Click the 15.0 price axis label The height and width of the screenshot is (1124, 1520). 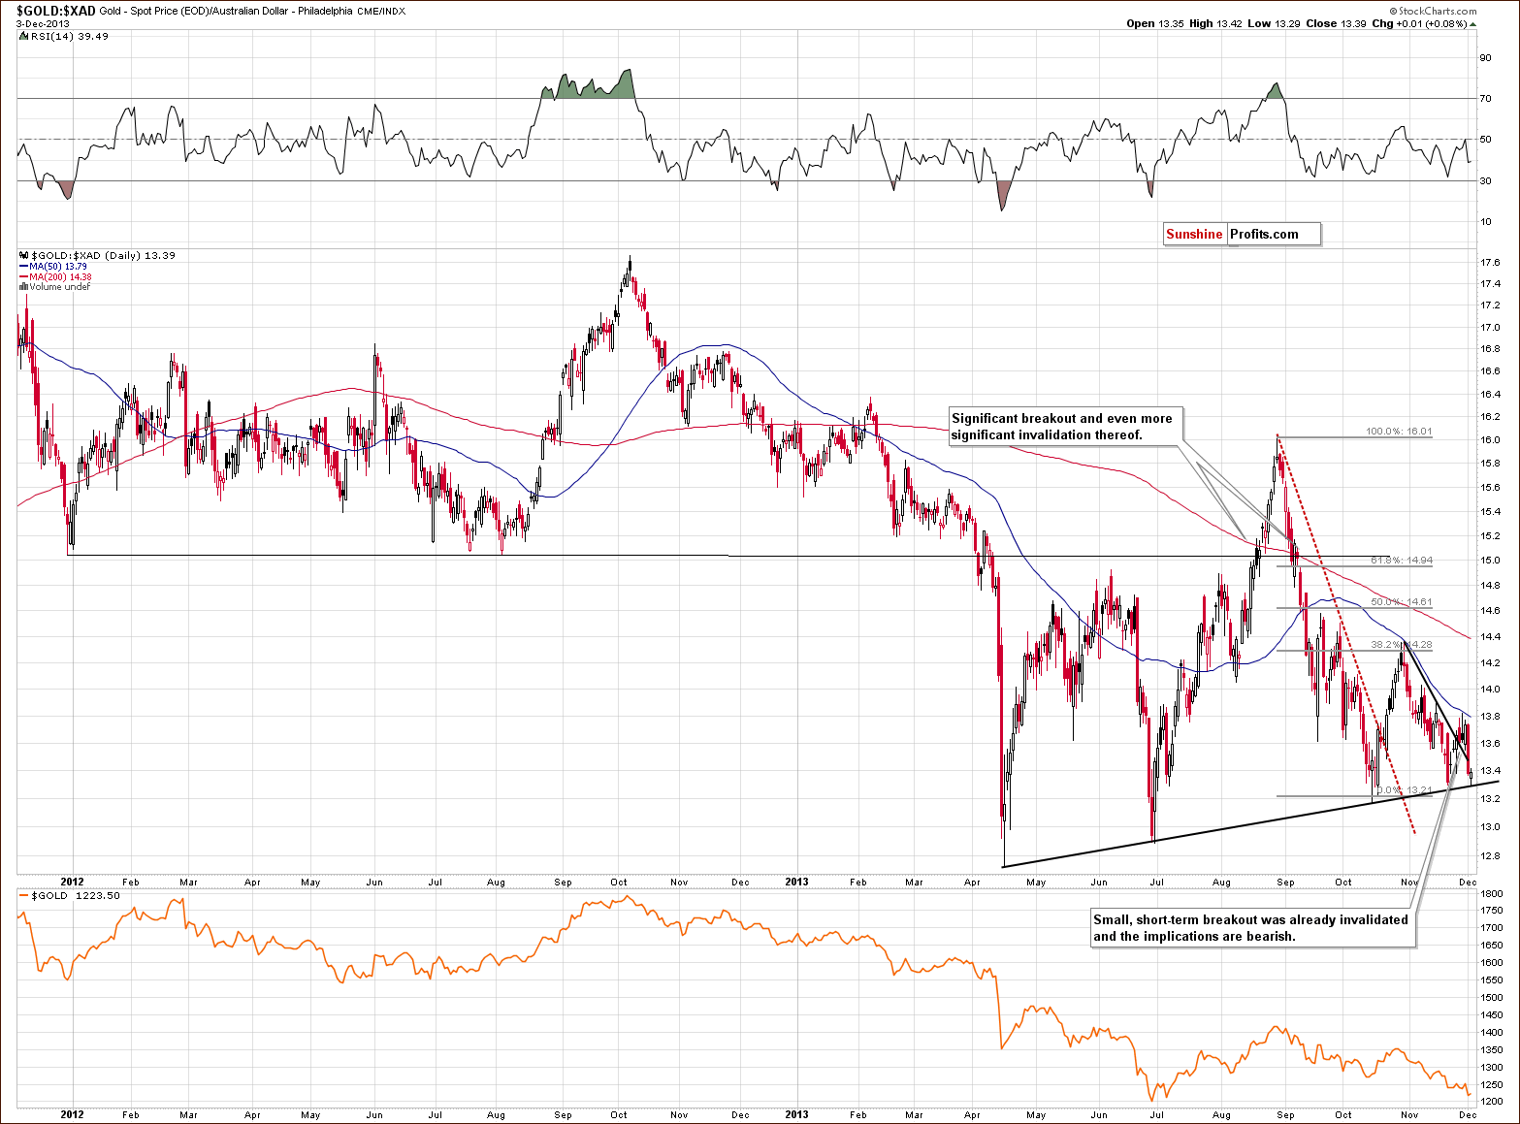point(1490,561)
